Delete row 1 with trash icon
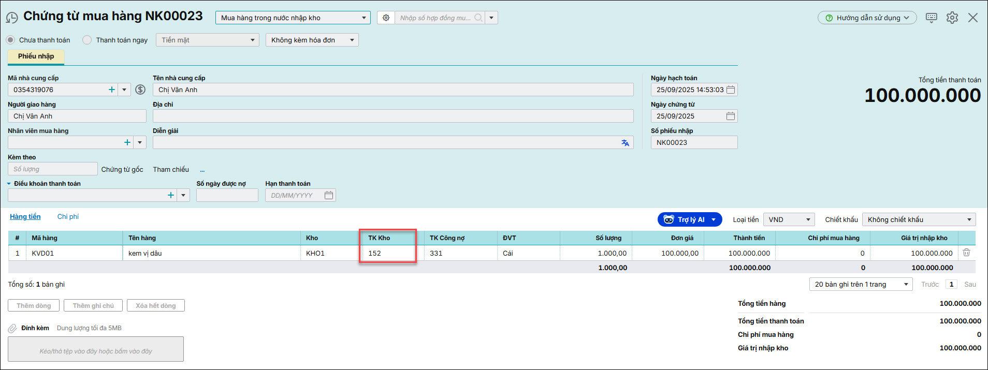 click(x=966, y=253)
